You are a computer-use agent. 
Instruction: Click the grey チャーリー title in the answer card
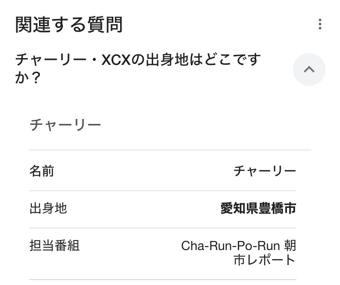click(65, 125)
